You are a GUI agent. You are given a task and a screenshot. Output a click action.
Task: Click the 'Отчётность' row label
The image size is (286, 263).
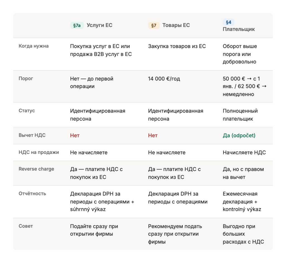click(32, 194)
